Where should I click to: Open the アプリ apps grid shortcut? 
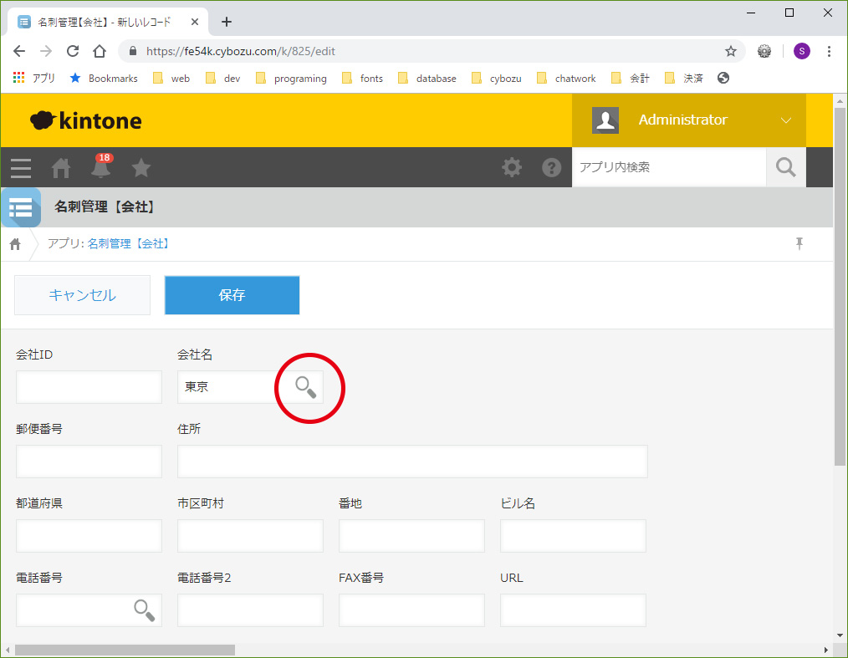tap(33, 78)
